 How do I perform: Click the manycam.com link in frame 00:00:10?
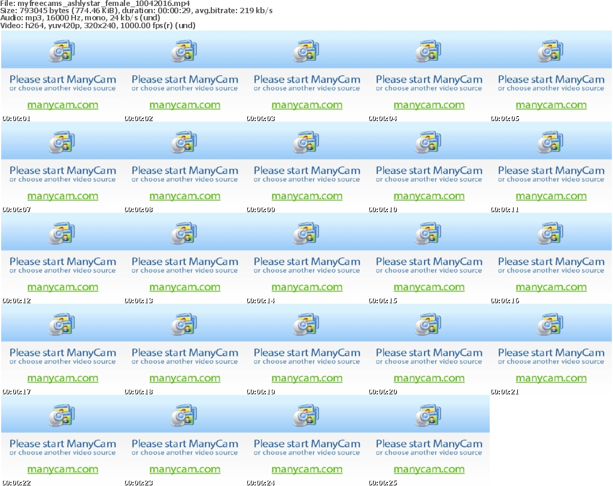point(429,197)
